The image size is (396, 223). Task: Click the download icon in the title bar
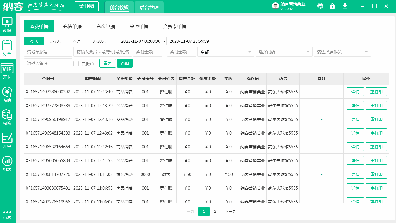(345, 6)
